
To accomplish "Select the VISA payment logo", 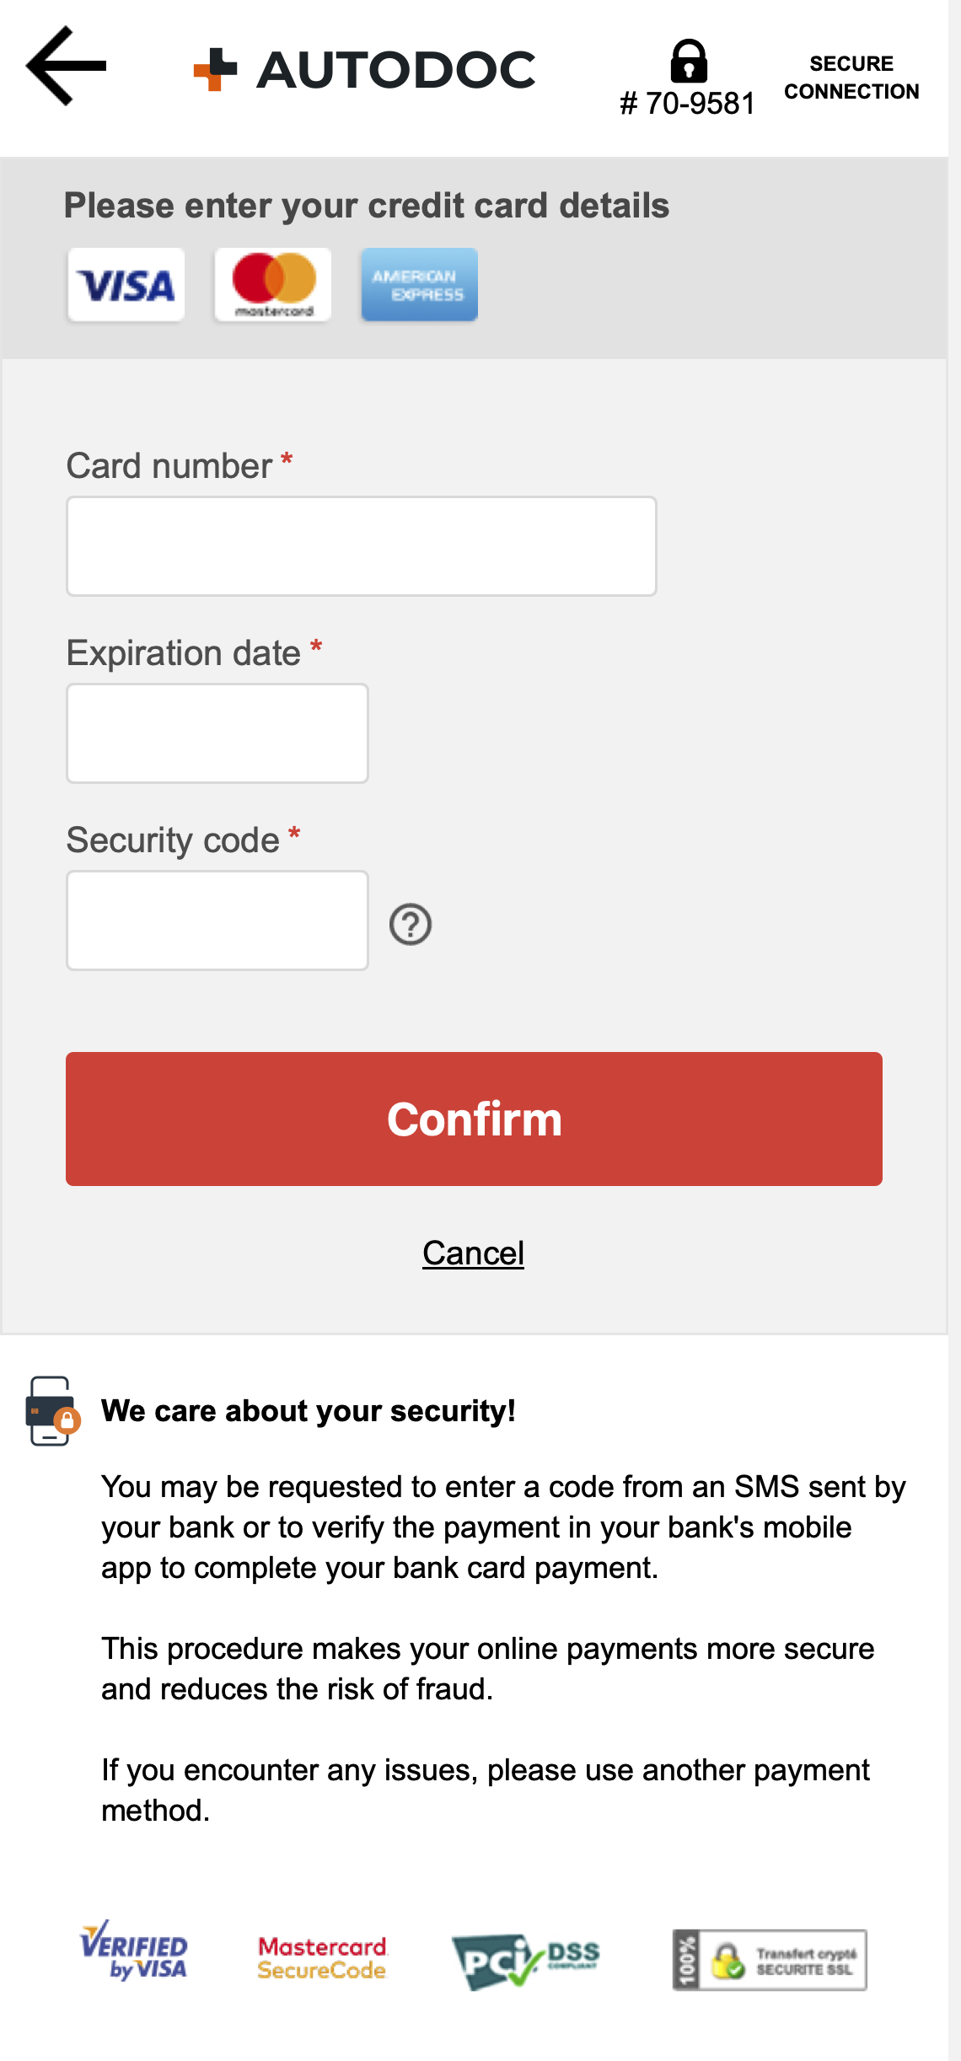I will 125,285.
